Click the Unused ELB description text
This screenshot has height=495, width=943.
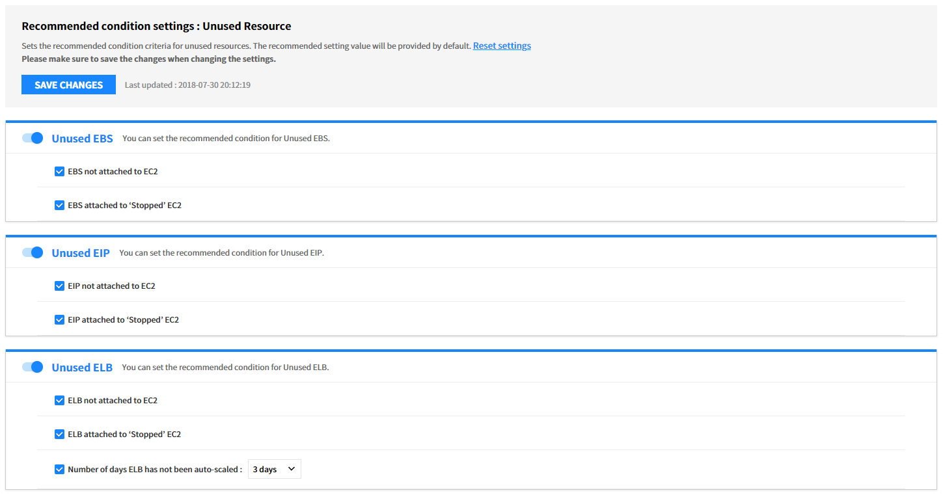pos(225,368)
